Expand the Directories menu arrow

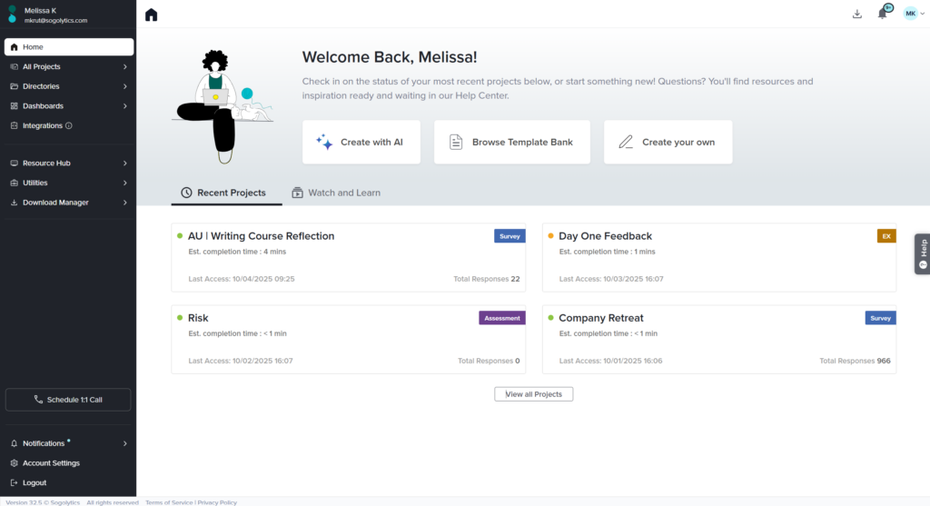pos(124,86)
